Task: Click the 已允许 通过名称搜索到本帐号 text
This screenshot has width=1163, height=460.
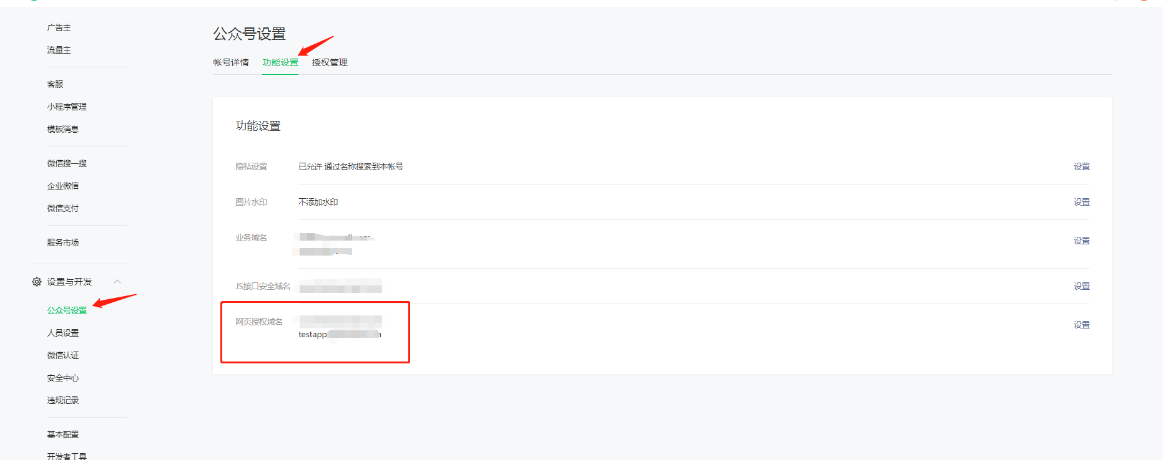Action: (x=351, y=166)
